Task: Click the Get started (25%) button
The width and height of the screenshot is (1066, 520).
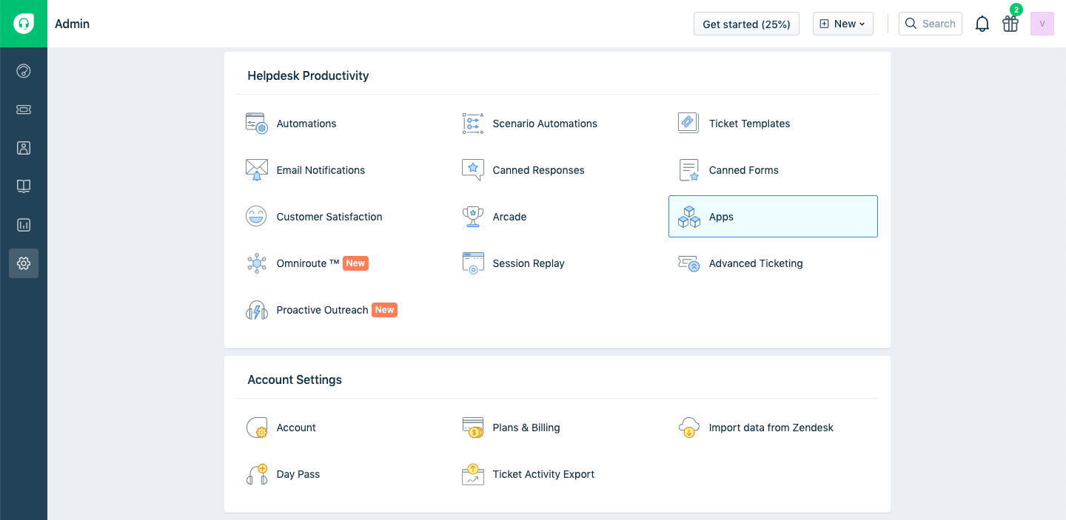Action: coord(746,24)
